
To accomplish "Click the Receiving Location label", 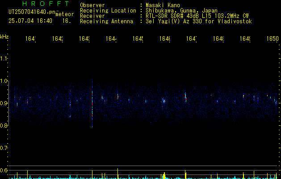I will click(108, 11).
